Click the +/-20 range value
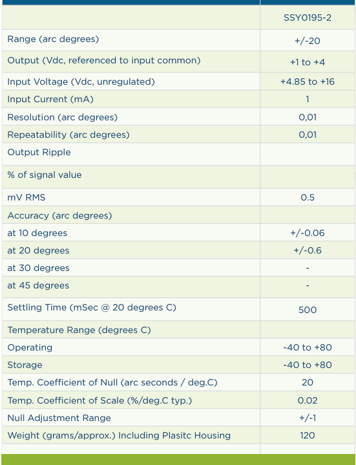 (308, 41)
